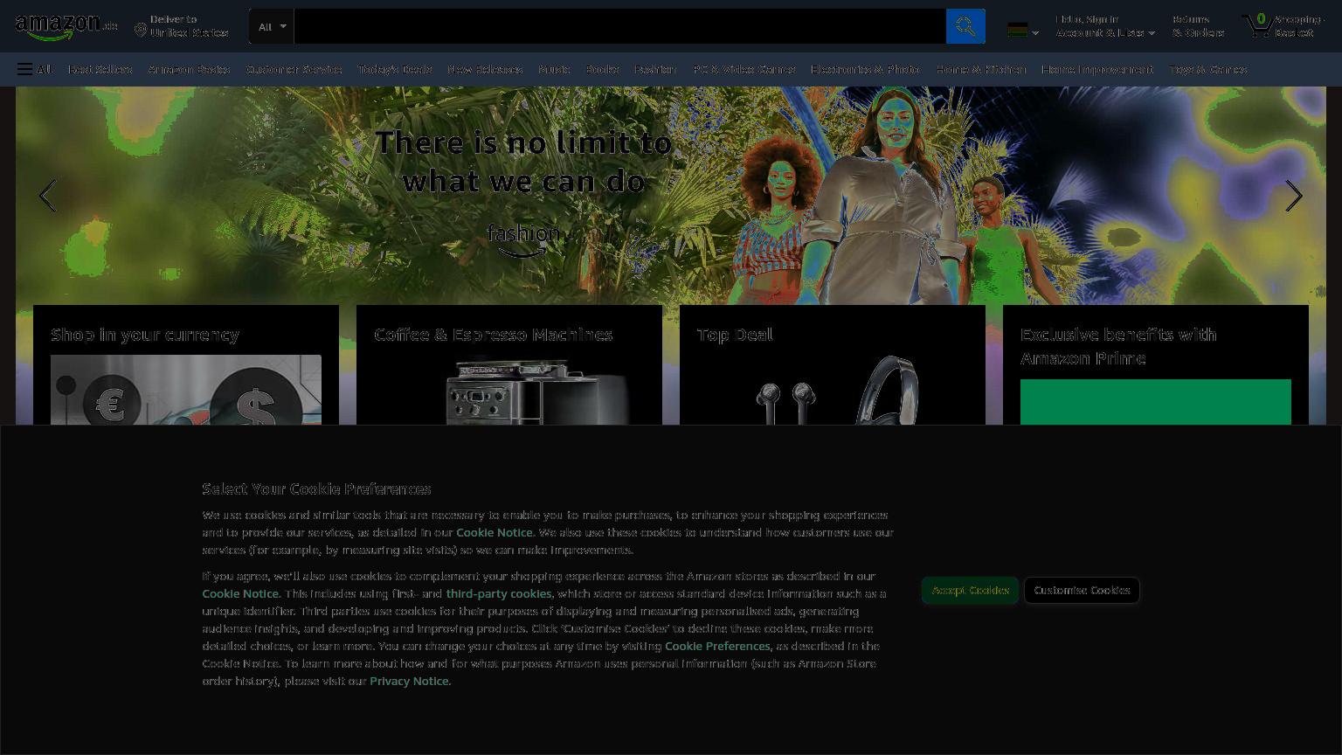Open Shop in your currency card image
This screenshot has height=755, width=1342.
(x=186, y=390)
